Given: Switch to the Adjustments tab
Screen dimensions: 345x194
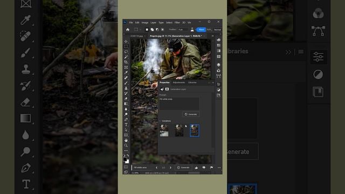Looking at the screenshot, I should click(178, 82).
